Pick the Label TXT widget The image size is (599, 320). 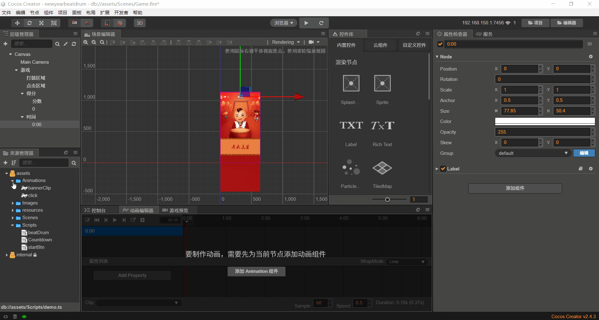[351, 126]
